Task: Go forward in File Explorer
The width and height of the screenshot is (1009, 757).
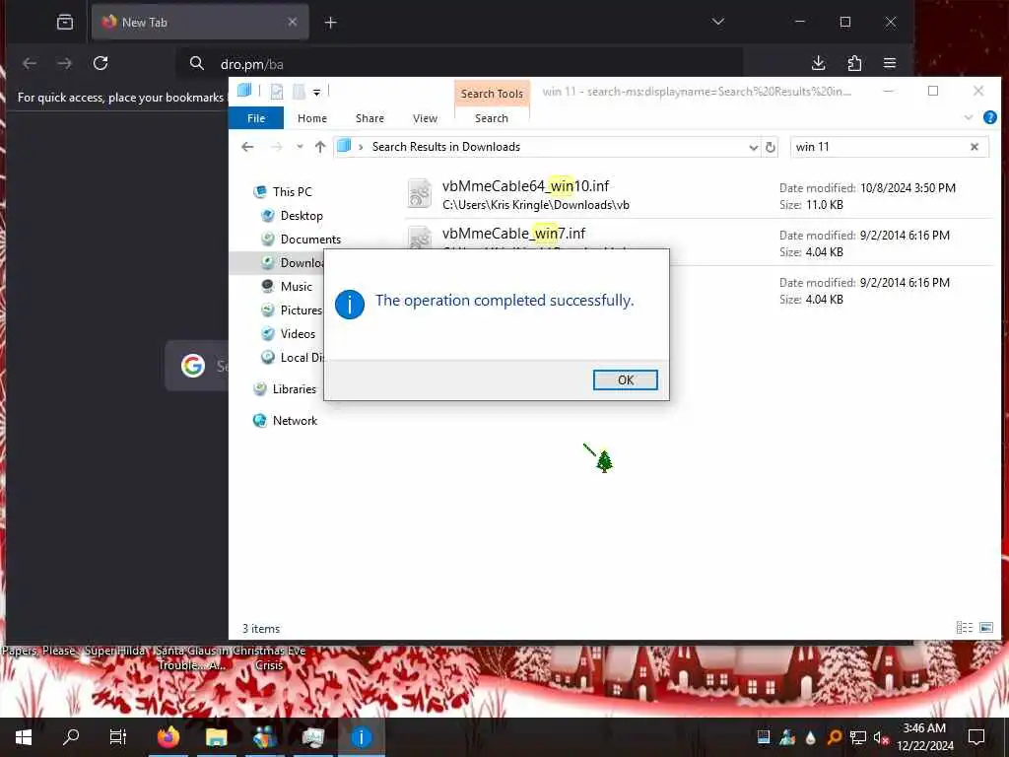Action: [x=277, y=147]
